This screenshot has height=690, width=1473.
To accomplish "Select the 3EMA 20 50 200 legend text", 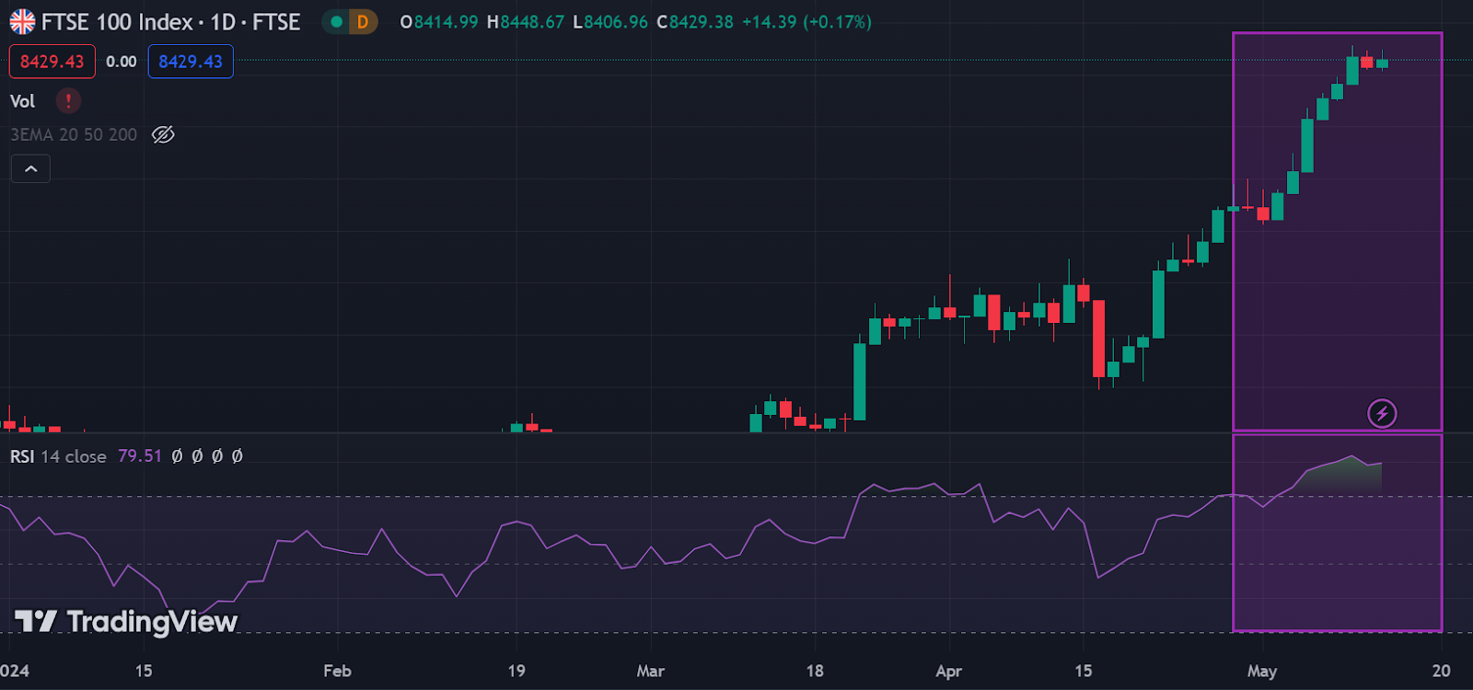I will [x=74, y=134].
